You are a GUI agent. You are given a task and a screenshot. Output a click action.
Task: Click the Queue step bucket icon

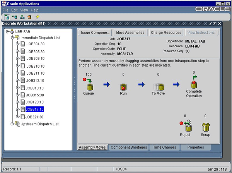[x=90, y=87]
